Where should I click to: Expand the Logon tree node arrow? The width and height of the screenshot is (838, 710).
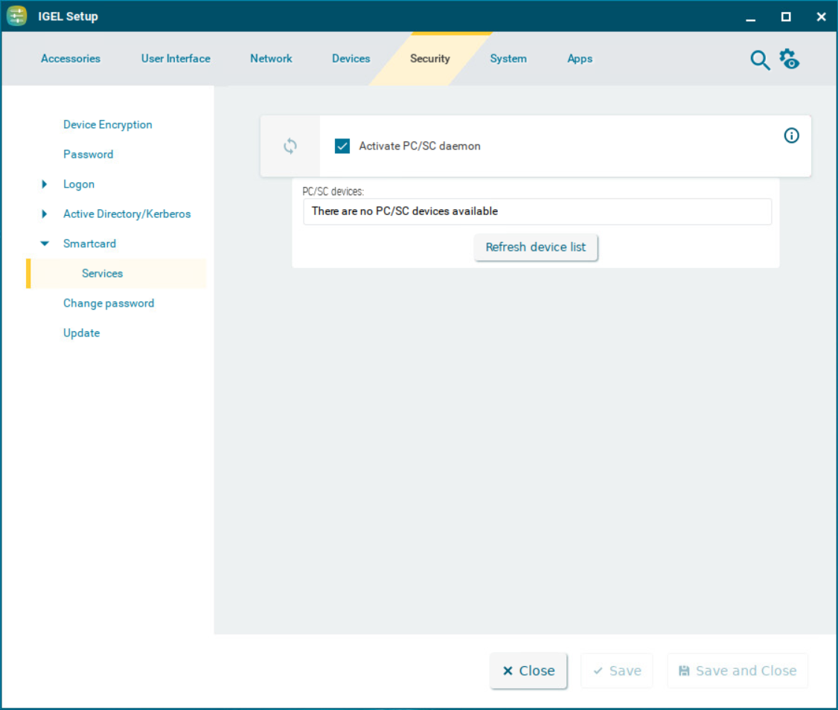tap(45, 185)
